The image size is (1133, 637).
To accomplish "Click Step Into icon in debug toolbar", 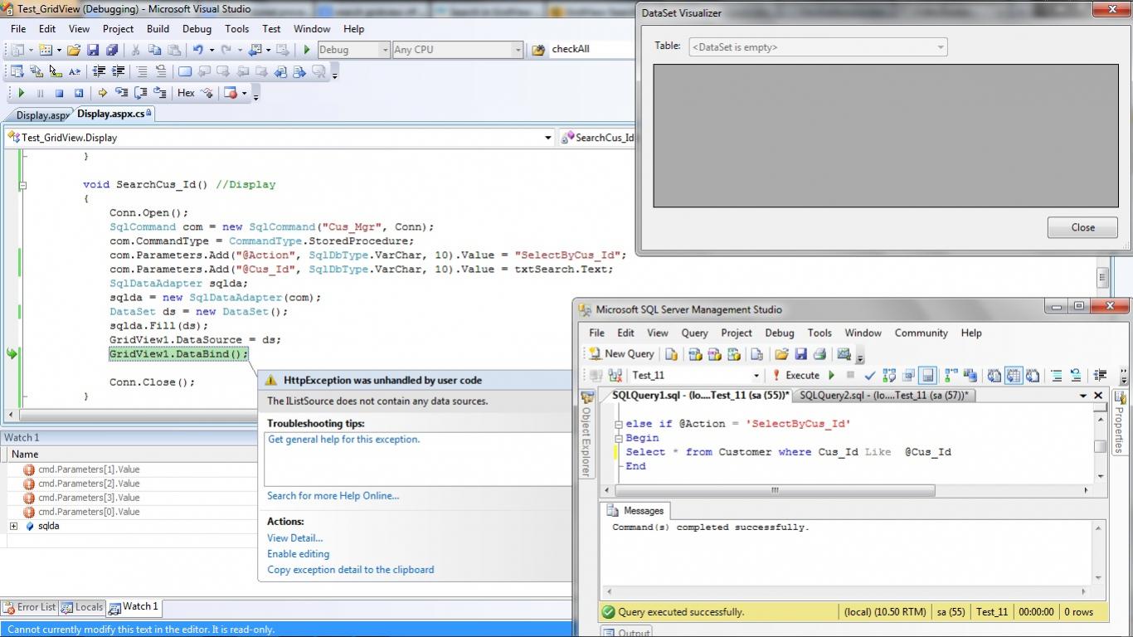I will pyautogui.click(x=122, y=93).
